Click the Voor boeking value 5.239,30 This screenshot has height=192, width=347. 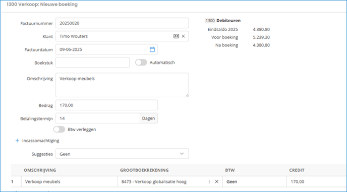[x=261, y=37]
